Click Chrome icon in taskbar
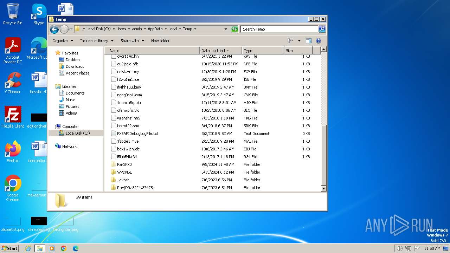Screen dimensions: 450x253 (64, 248)
